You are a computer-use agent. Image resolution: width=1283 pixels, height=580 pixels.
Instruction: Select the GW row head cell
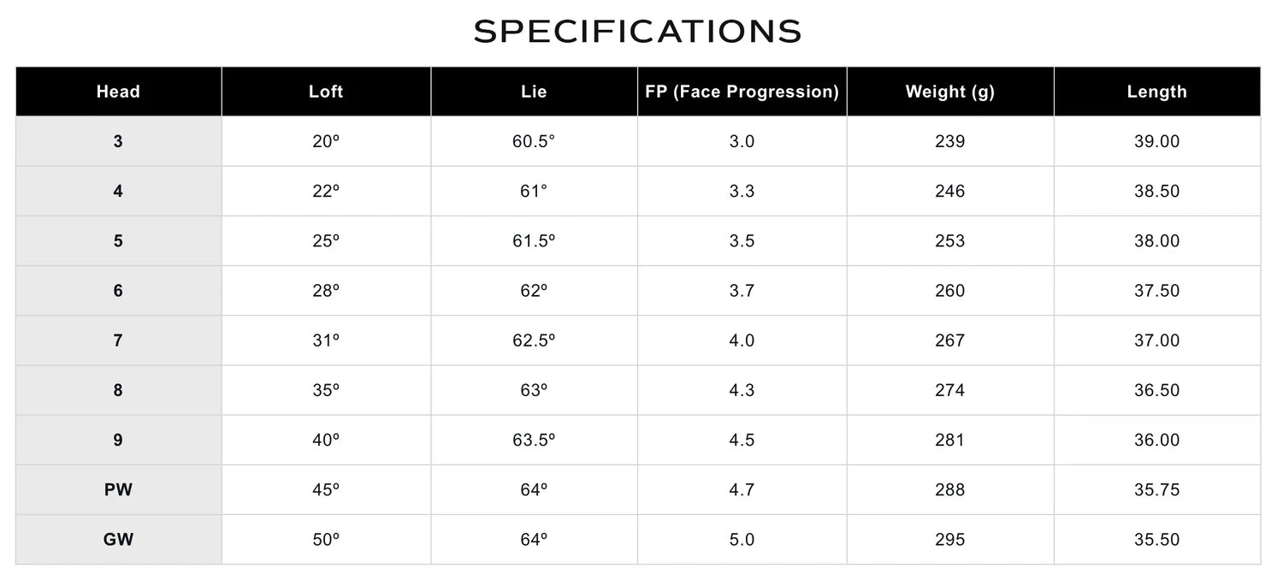point(118,540)
